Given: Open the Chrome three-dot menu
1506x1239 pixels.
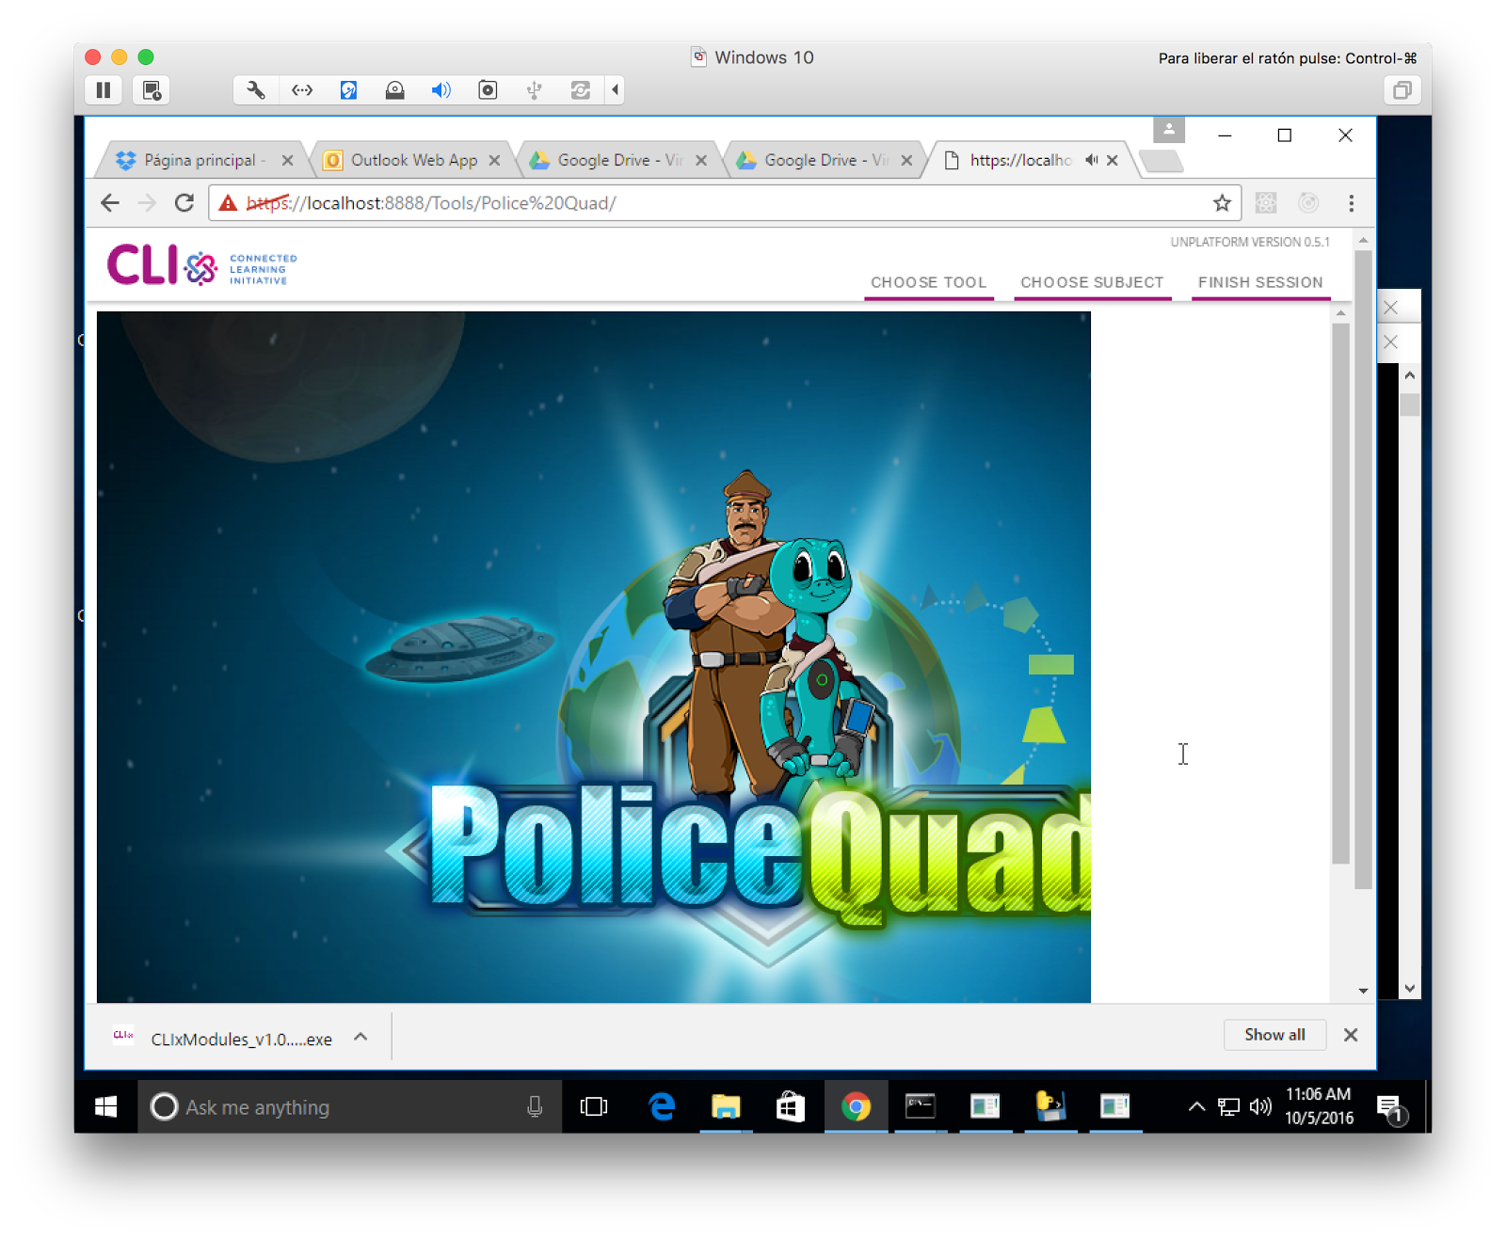Looking at the screenshot, I should tap(1351, 203).
